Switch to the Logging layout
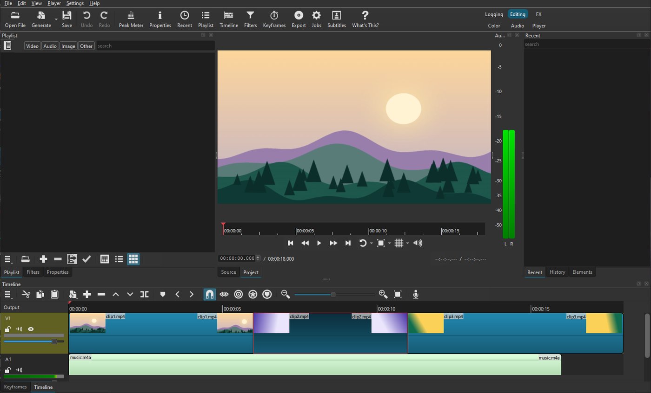Viewport: 651px width, 393px height. (x=494, y=14)
